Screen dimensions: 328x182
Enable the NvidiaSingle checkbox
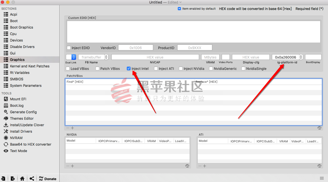click(243, 68)
